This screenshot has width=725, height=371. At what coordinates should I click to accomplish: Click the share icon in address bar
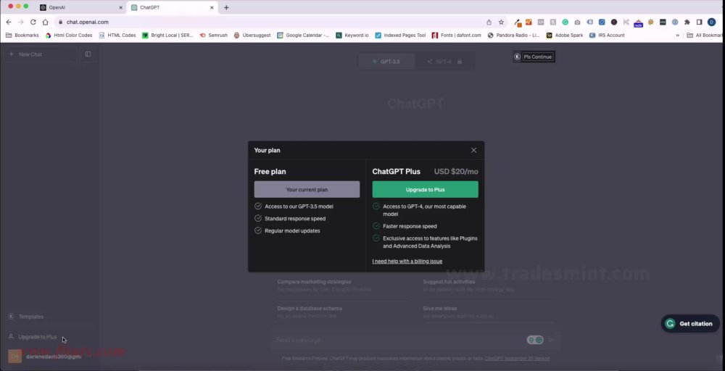pyautogui.click(x=489, y=22)
